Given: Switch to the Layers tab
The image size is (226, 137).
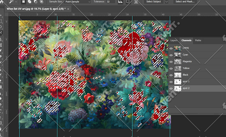Looking at the screenshot, I should [x=174, y=40].
